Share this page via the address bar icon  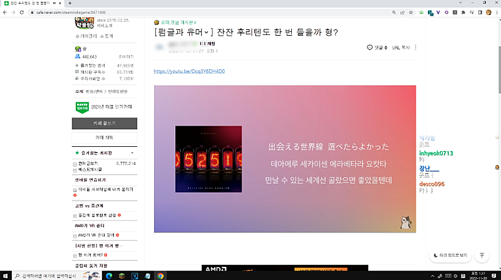pyautogui.click(x=402, y=12)
